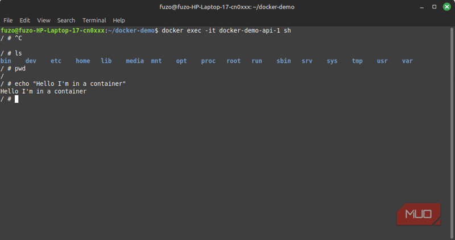Click the 'proc' directory name
Viewport: 455px width, 240px height.
tap(208, 61)
